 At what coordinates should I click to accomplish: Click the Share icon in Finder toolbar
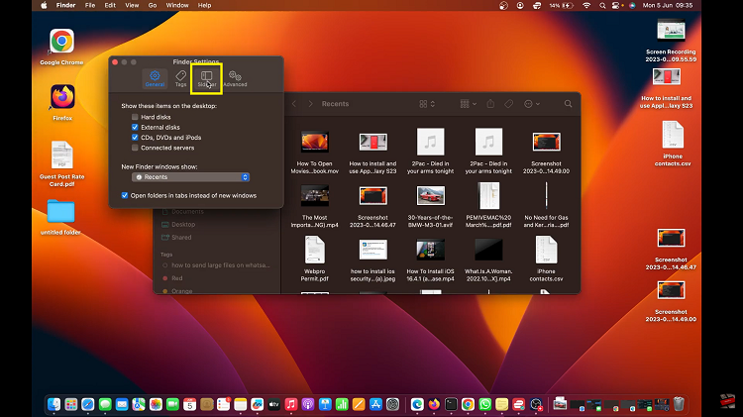[x=490, y=104]
